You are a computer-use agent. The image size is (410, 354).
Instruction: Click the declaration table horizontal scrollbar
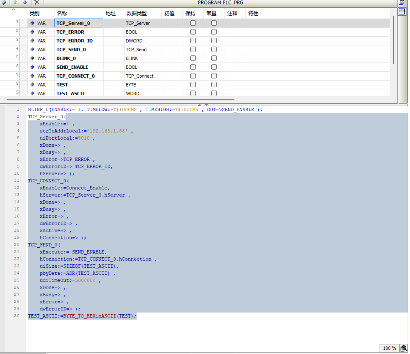pyautogui.click(x=120, y=99)
